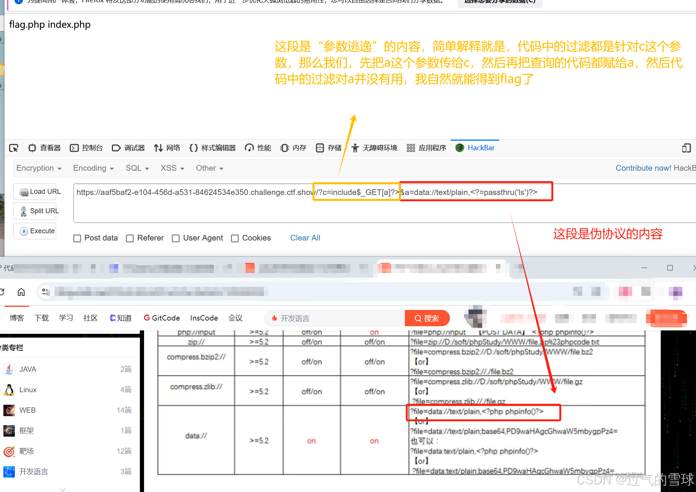The image size is (696, 492).
Task: Select the element picker tool in DevTools
Action: click(x=13, y=148)
